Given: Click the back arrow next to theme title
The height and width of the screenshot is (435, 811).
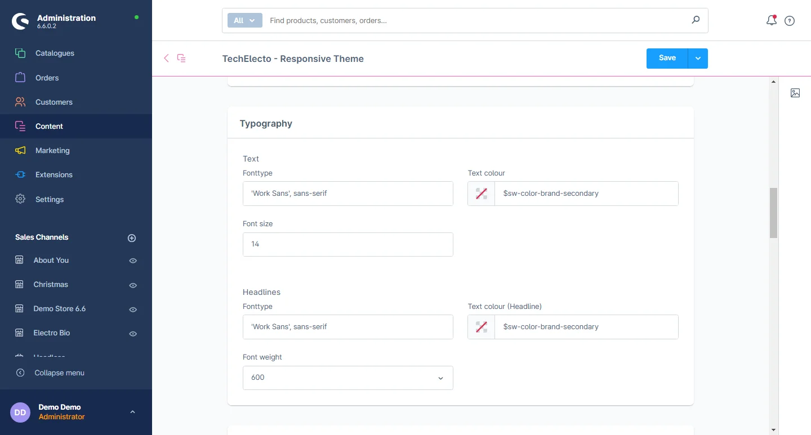Looking at the screenshot, I should 166,58.
